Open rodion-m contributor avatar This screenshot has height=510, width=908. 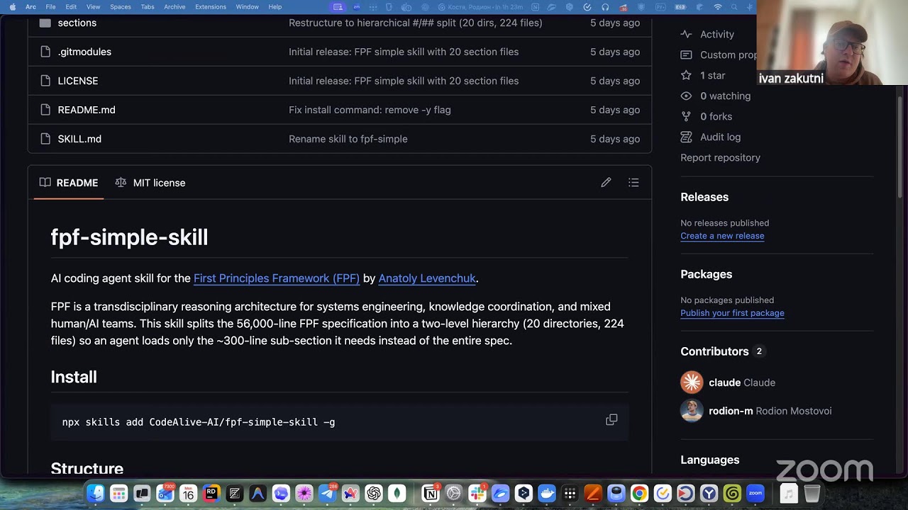click(x=692, y=411)
